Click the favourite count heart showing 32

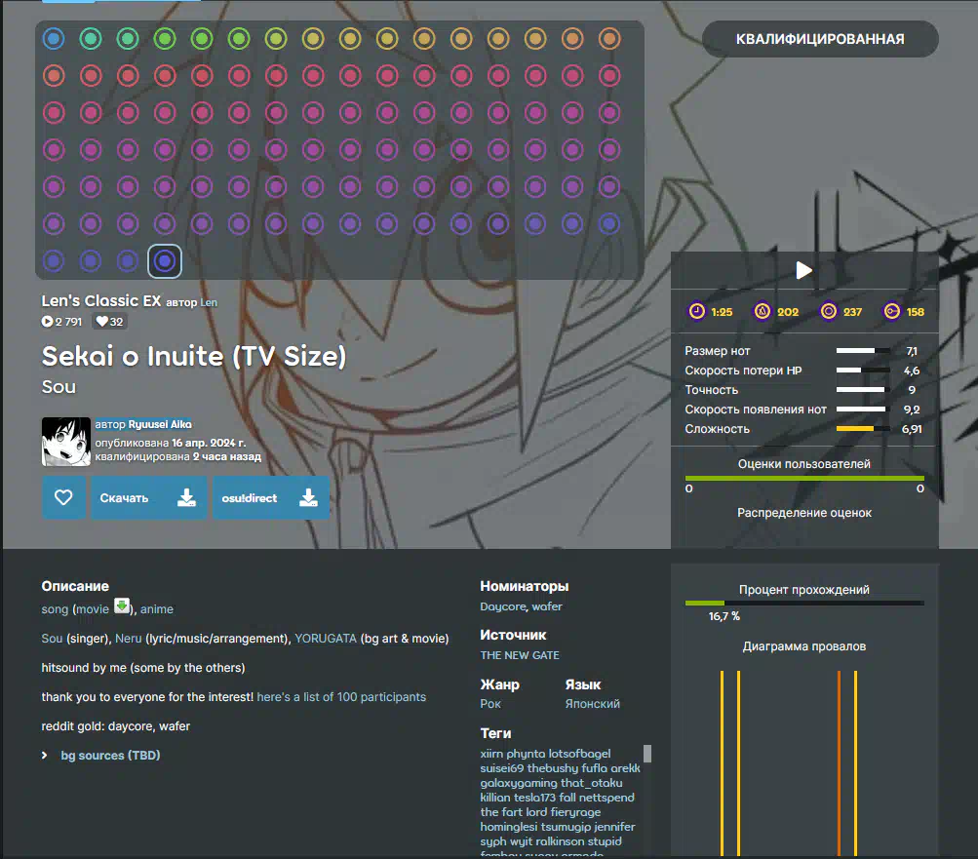[x=101, y=321]
